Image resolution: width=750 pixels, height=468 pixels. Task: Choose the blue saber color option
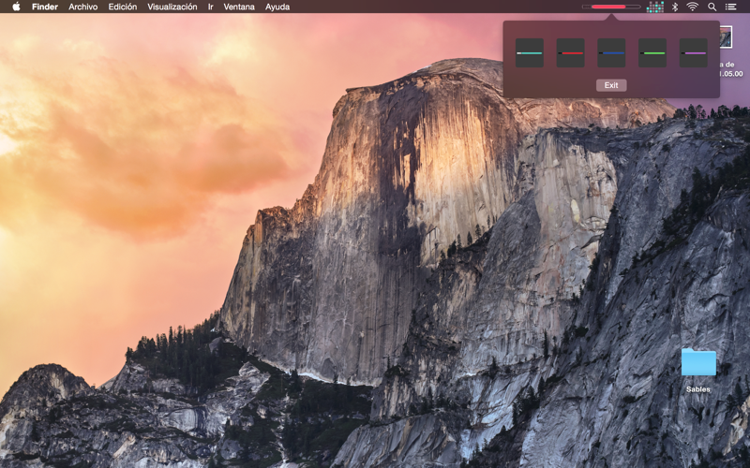point(611,53)
